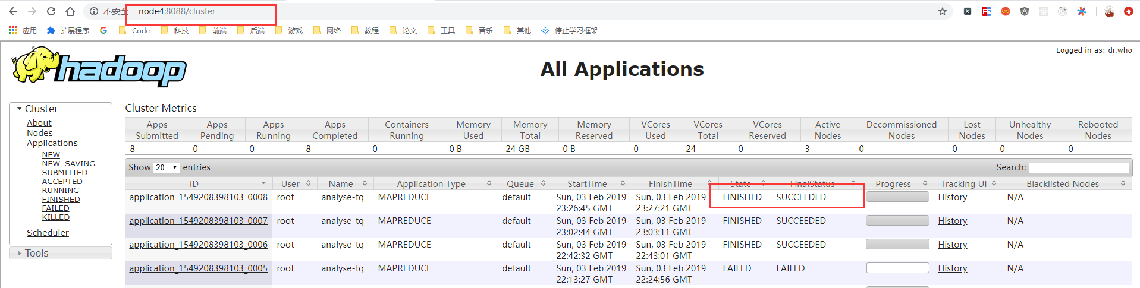Screen dimensions: 1140x288
Task: Filter applications by RUNNING state
Action: pyautogui.click(x=61, y=190)
